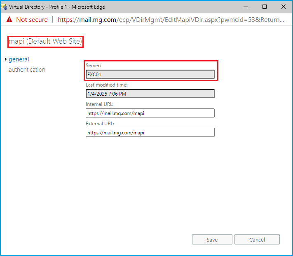Save the virtual directory settings

[212, 240]
